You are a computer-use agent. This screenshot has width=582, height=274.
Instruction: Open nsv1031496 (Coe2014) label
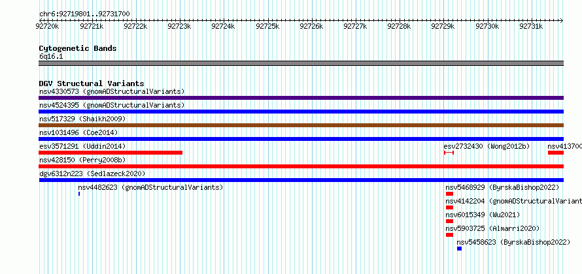click(x=78, y=132)
